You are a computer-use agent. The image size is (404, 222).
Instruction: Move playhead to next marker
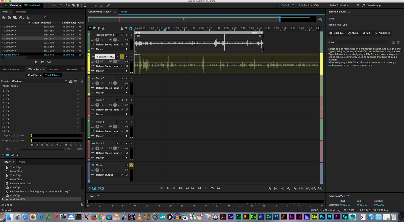point(199,188)
